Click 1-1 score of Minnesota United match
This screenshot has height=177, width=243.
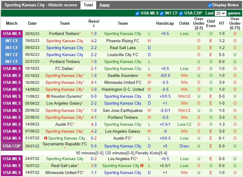(94, 172)
